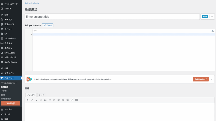The height and width of the screenshot is (121, 216).
Task: Open 固定ページ menu
Action: coord(11,24)
